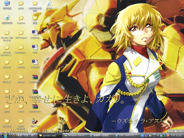This screenshot has height=138, width=184.
Task: Select the backups folder
Action: click(7, 64)
